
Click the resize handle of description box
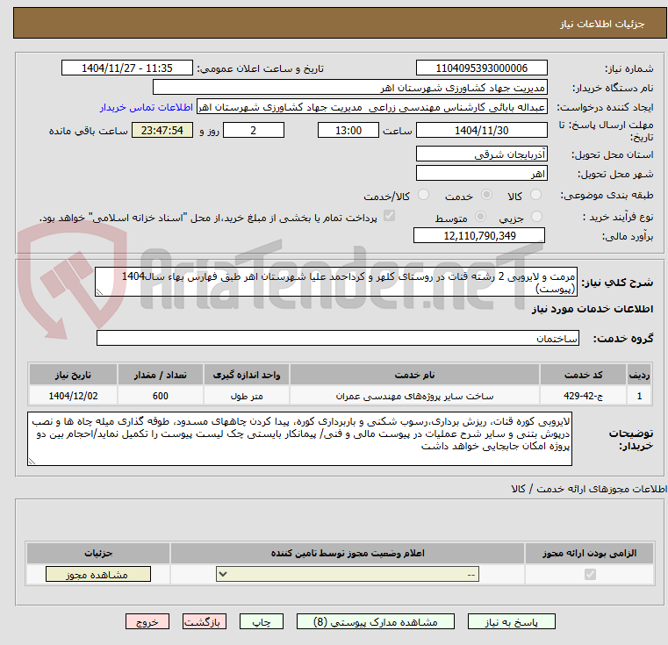[99, 292]
